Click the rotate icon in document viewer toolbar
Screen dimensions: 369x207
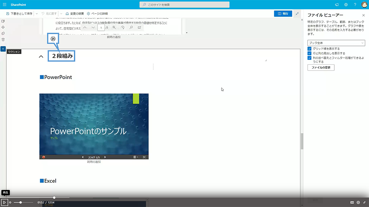click(x=123, y=28)
